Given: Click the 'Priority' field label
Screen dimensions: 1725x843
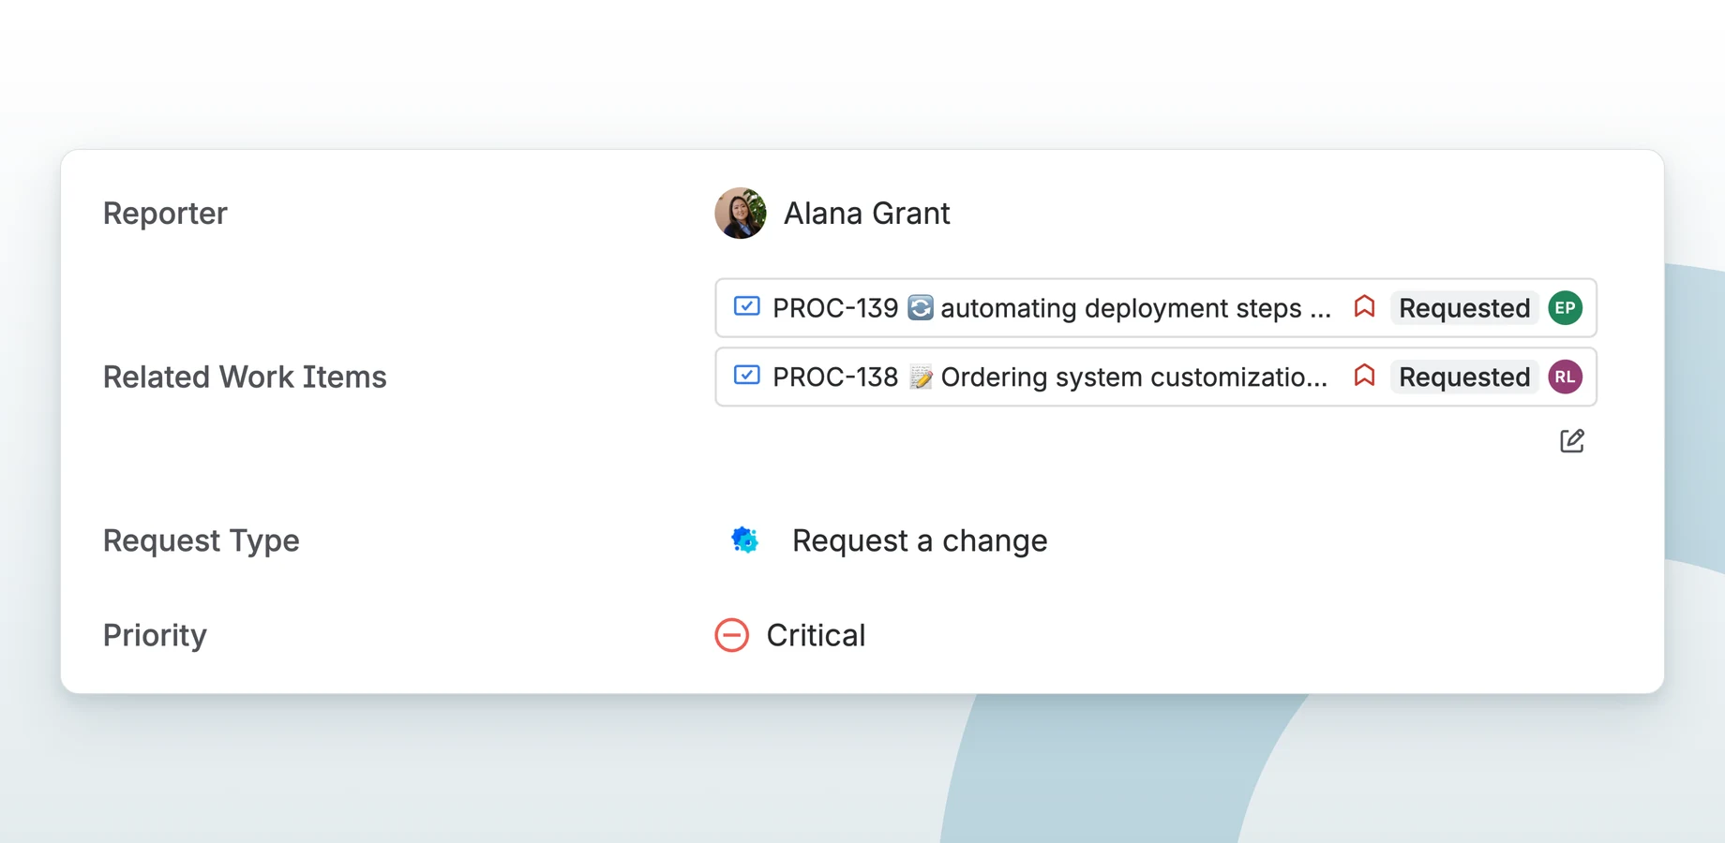Looking at the screenshot, I should (x=155, y=635).
